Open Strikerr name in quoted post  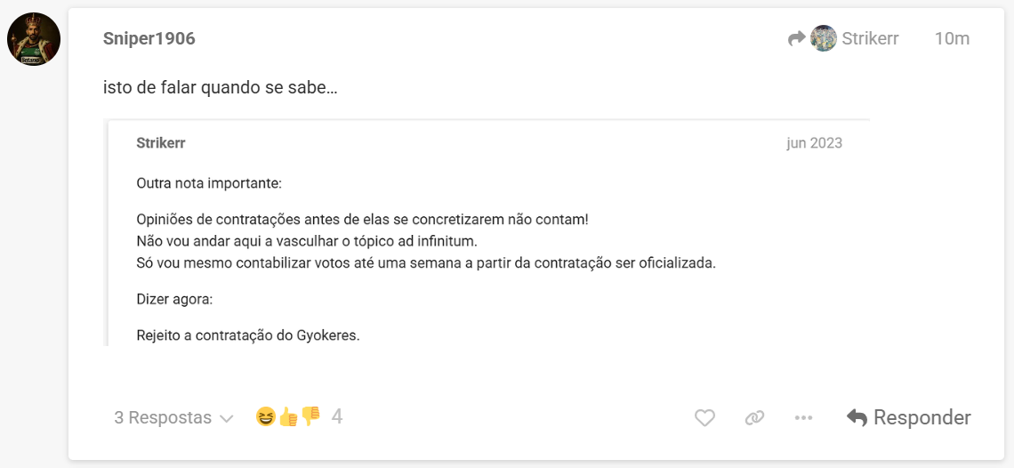161,143
